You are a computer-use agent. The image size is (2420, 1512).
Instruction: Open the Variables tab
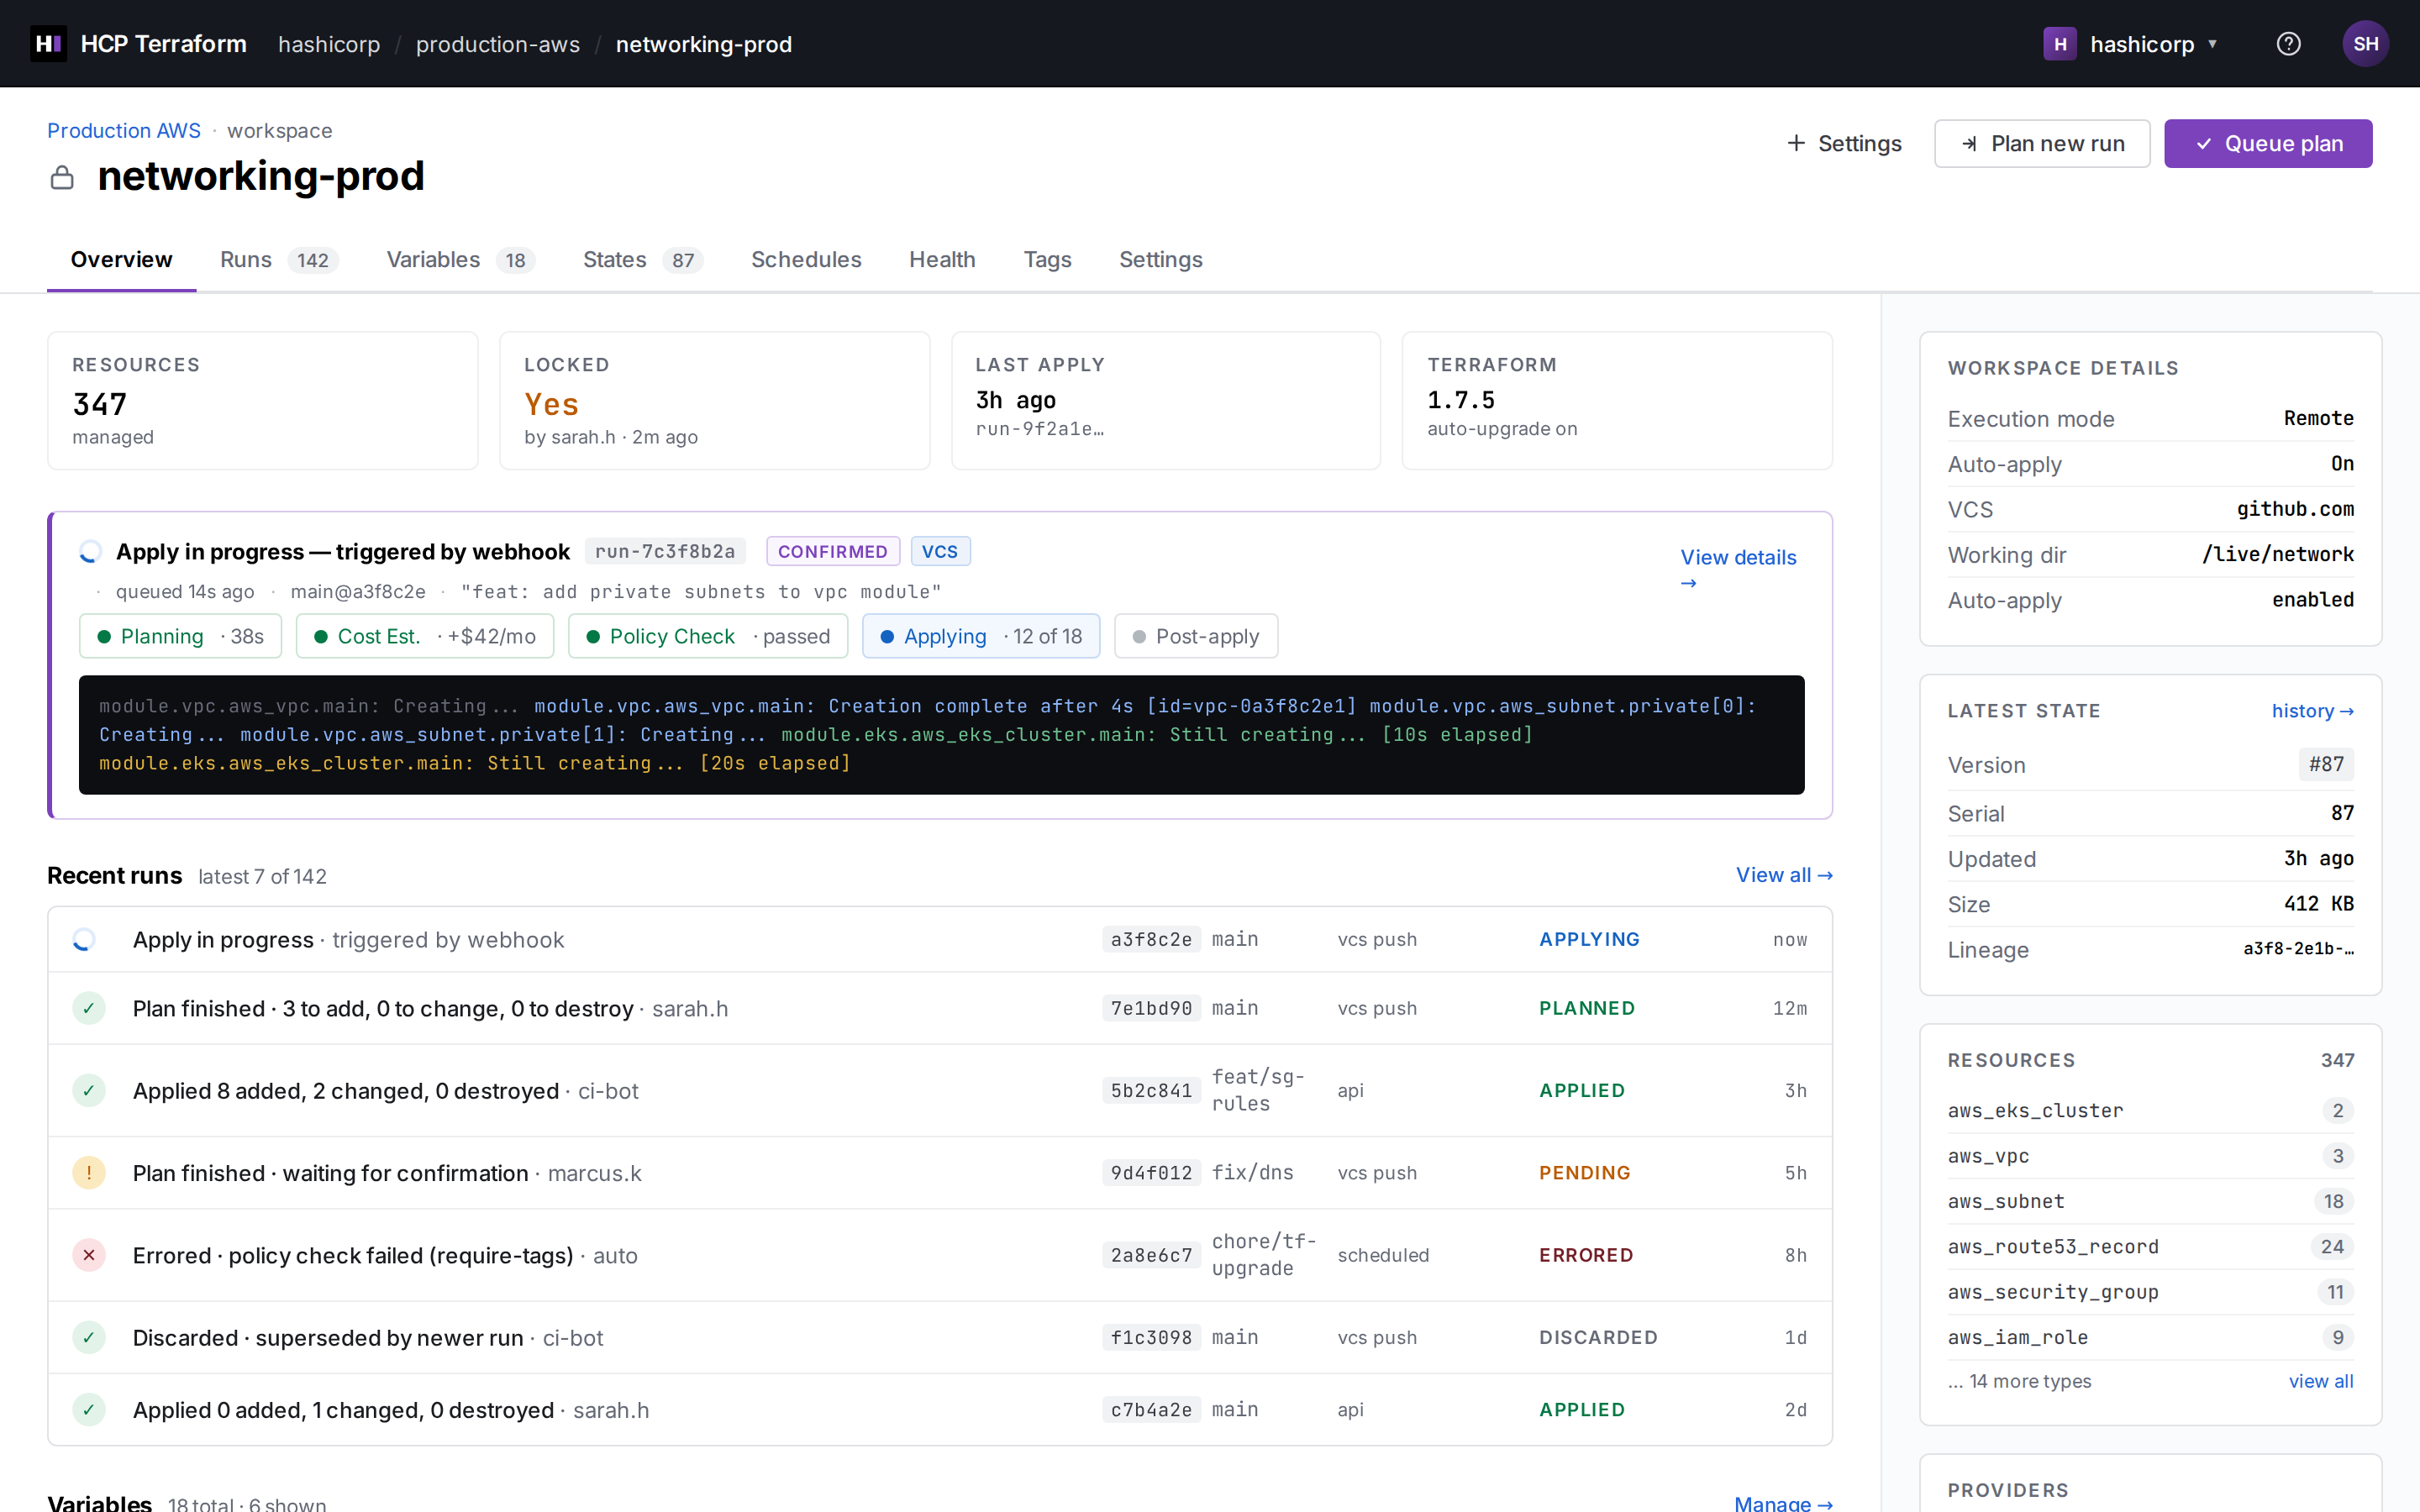tap(461, 260)
